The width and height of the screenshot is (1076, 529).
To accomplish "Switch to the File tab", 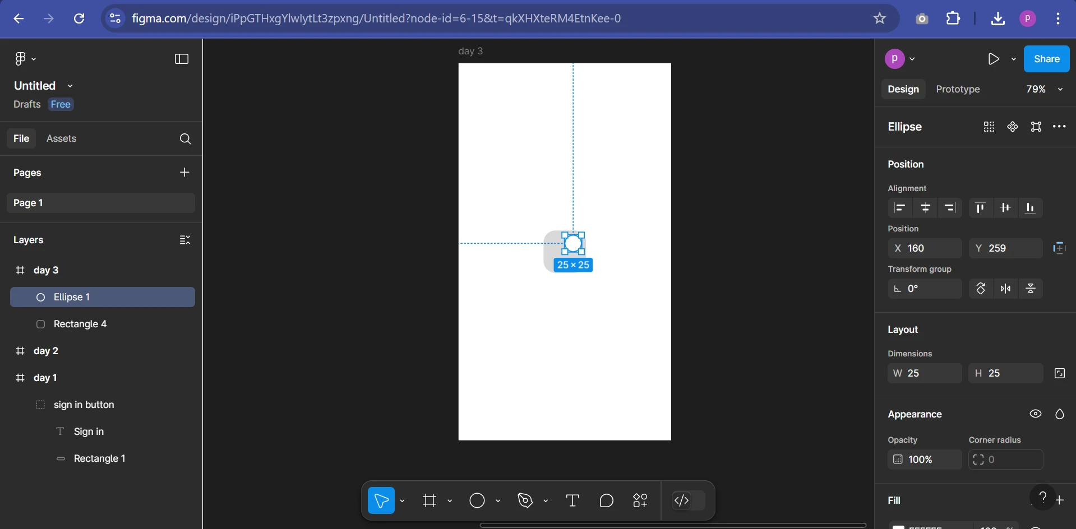I will (x=21, y=138).
